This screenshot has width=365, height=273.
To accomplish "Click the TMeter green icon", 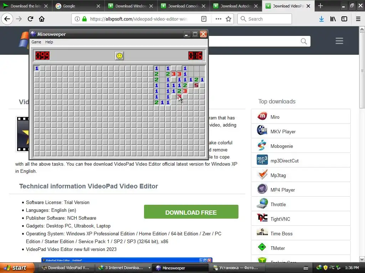I will tap(262, 247).
